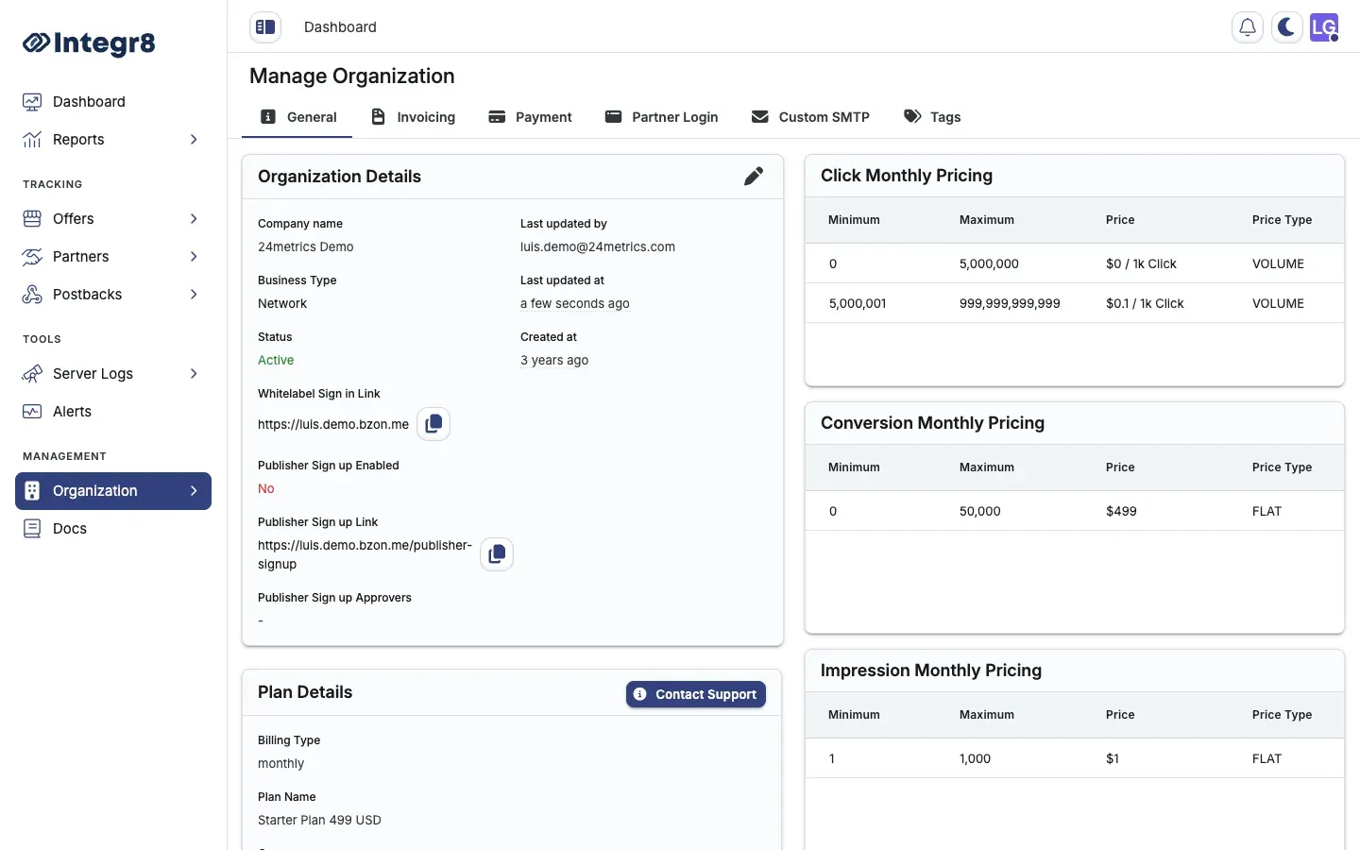Image resolution: width=1360 pixels, height=850 pixels.
Task: Click the 999,999,999,999 maximum cell
Action: 1010,304
